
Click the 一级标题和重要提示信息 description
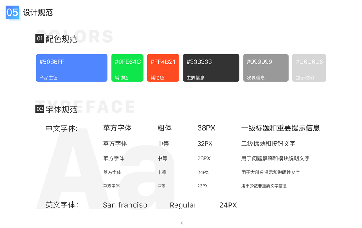pos(280,128)
